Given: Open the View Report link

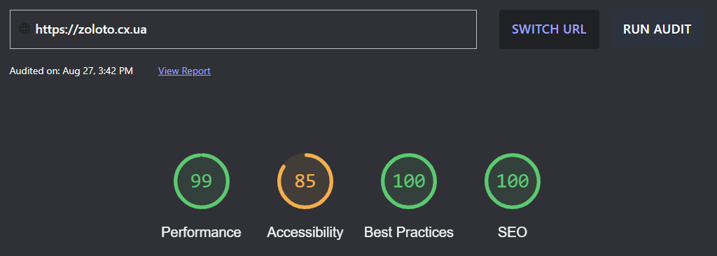Looking at the screenshot, I should coord(184,71).
